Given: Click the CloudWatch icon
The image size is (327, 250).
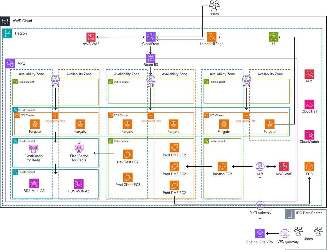Looking at the screenshot, I should pos(309,135).
